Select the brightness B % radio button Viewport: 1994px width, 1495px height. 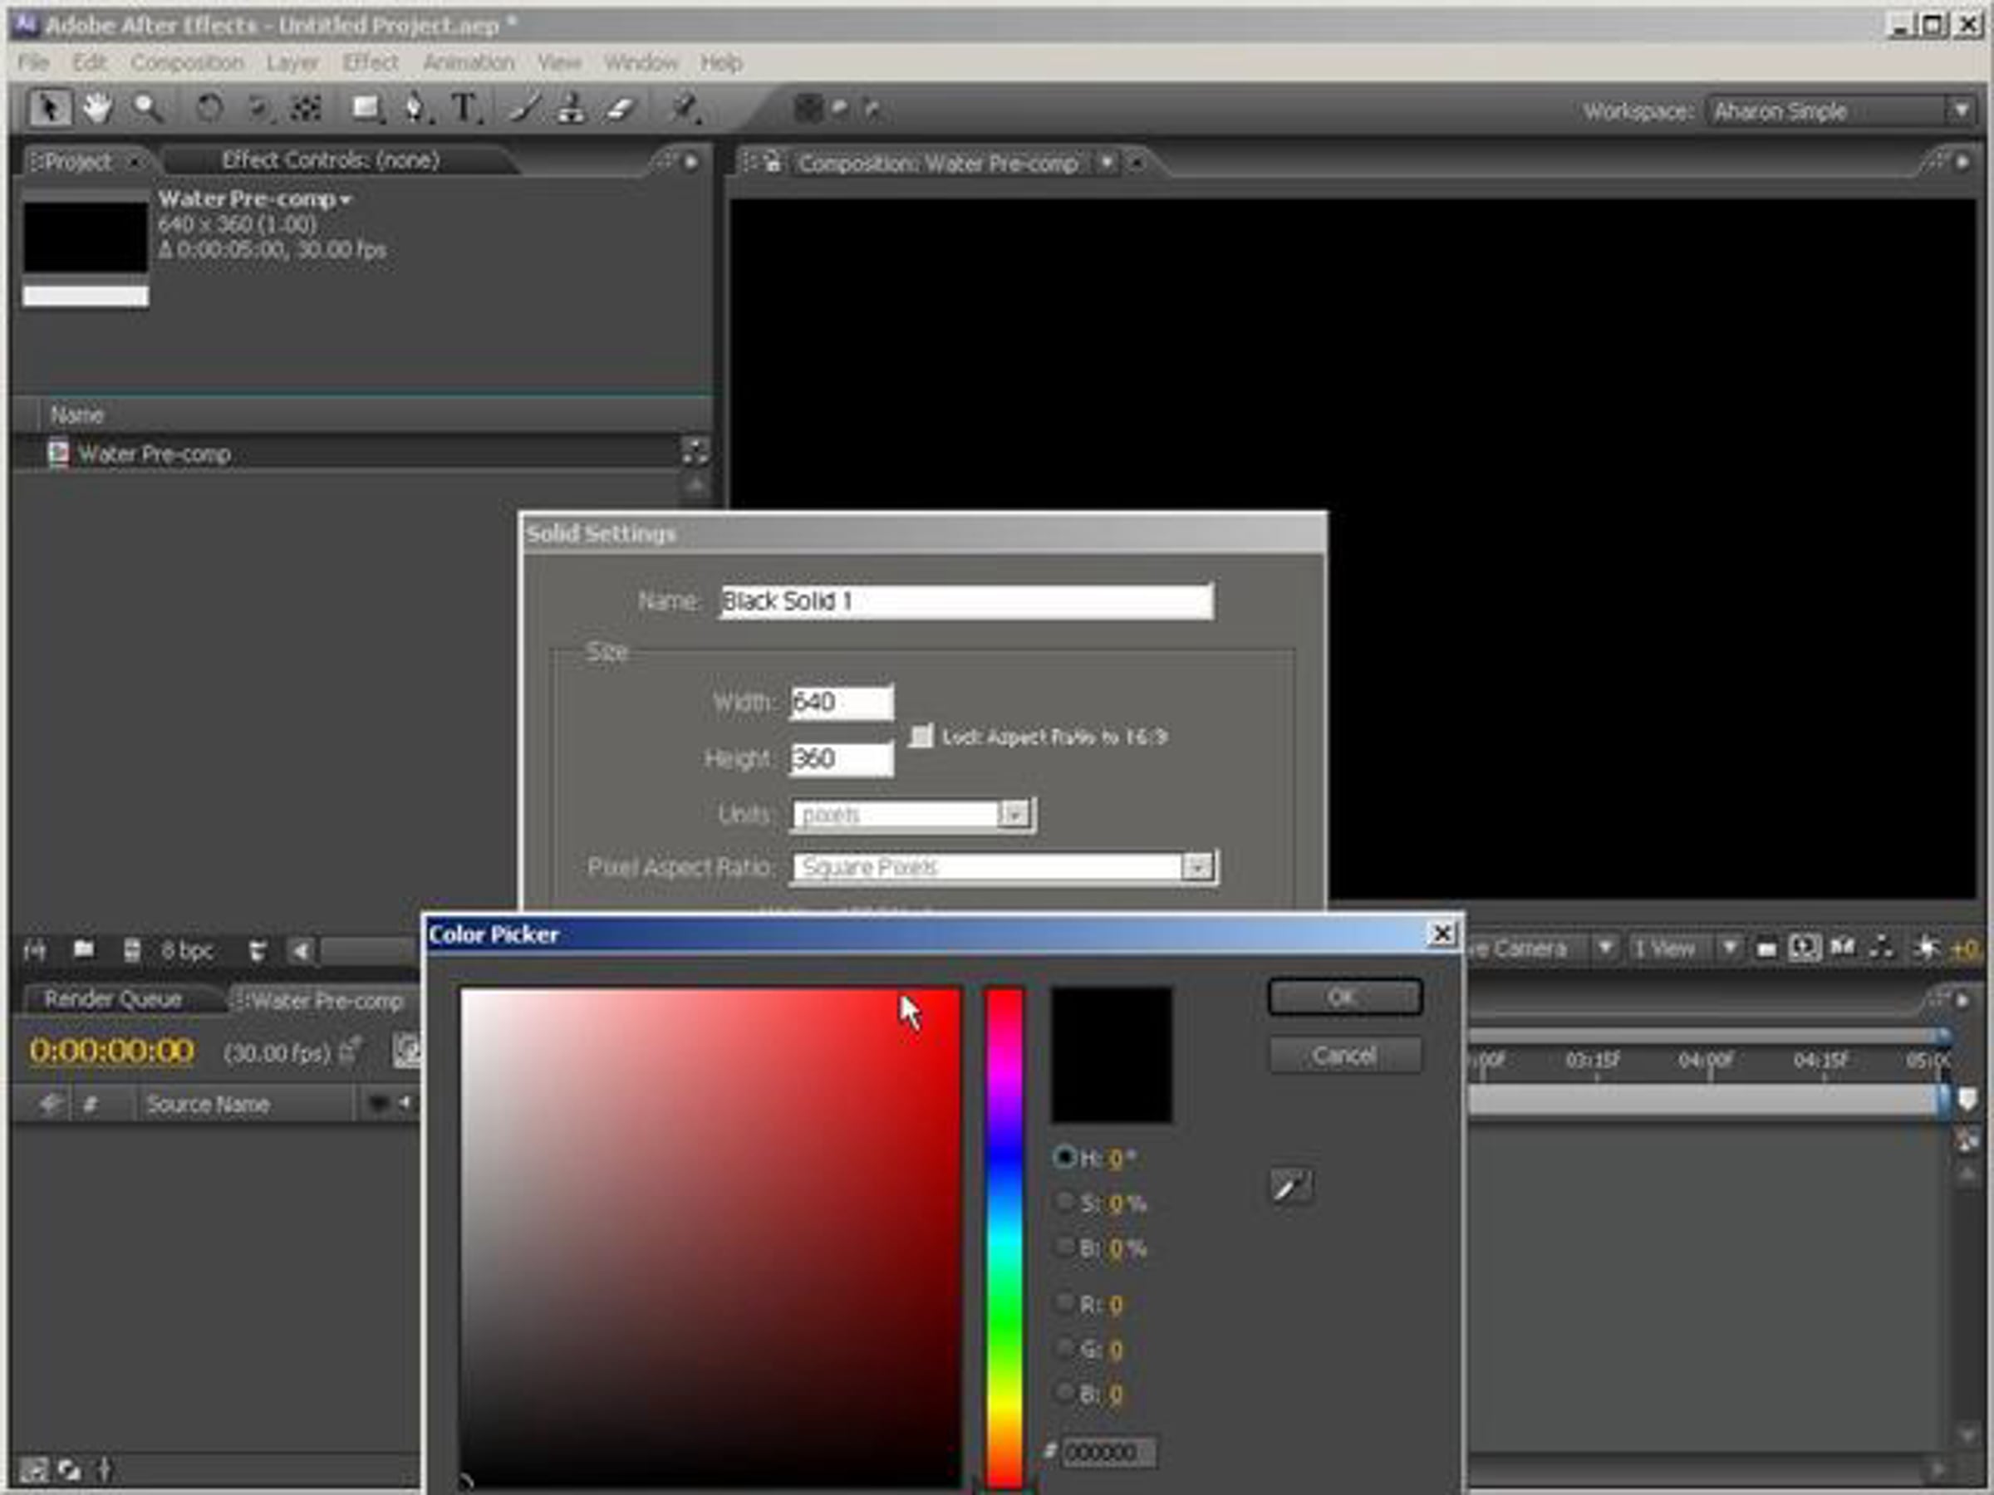click(1064, 1247)
